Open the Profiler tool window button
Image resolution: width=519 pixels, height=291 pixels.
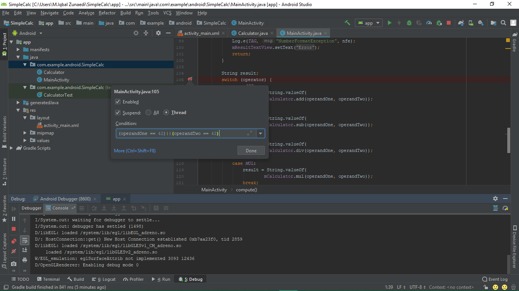coord(133,279)
